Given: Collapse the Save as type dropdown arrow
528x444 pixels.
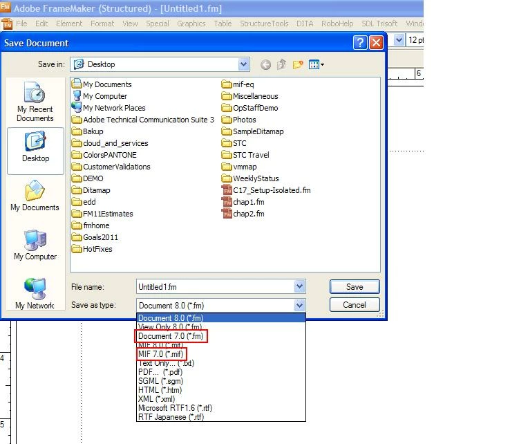Looking at the screenshot, I should (299, 306).
